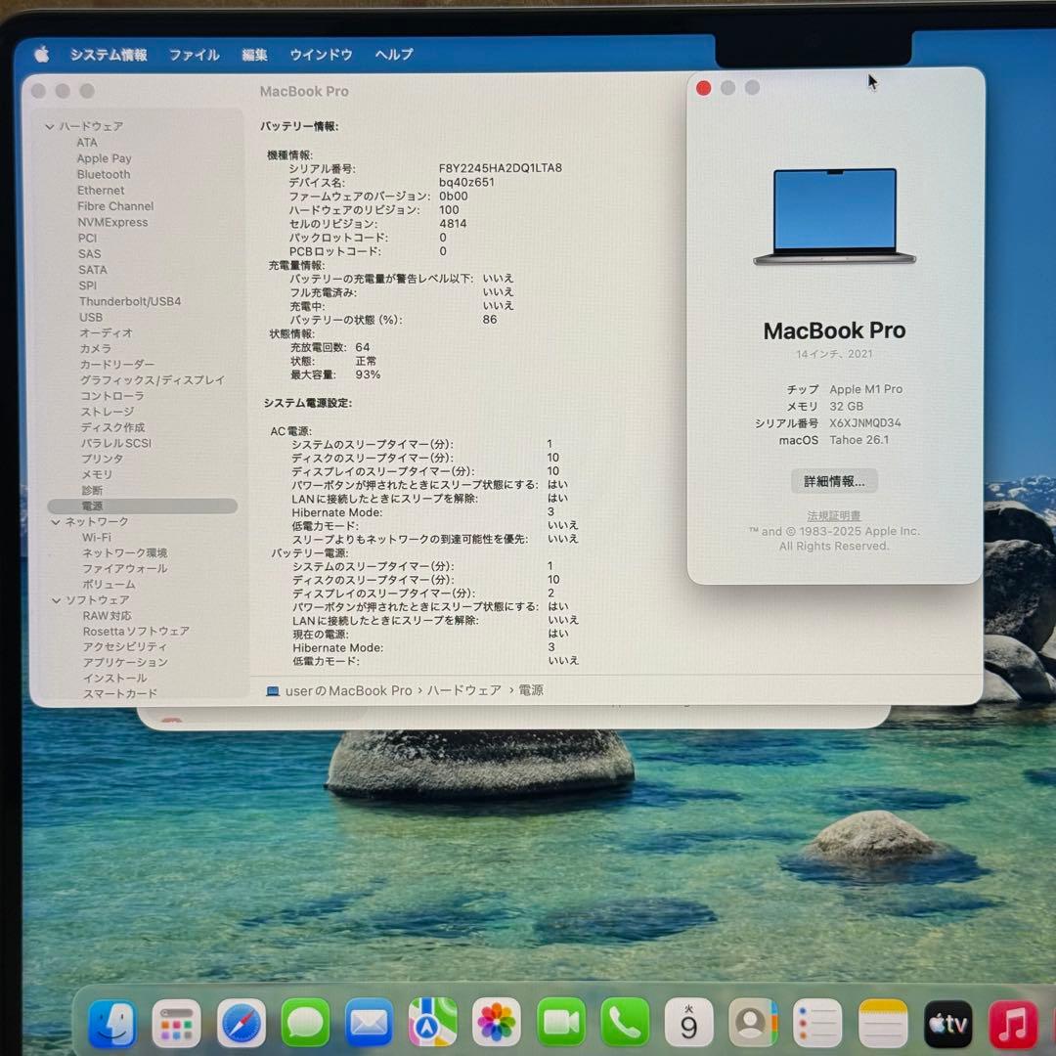The width and height of the screenshot is (1056, 1056).
Task: Select Wi-Fi in the sidebar
Action: tap(97, 538)
